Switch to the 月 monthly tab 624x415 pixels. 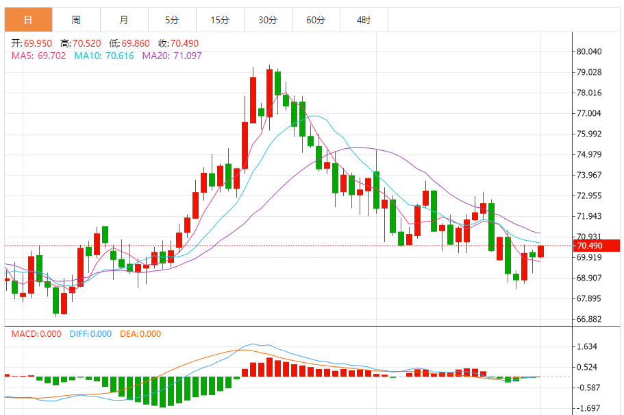pos(124,19)
